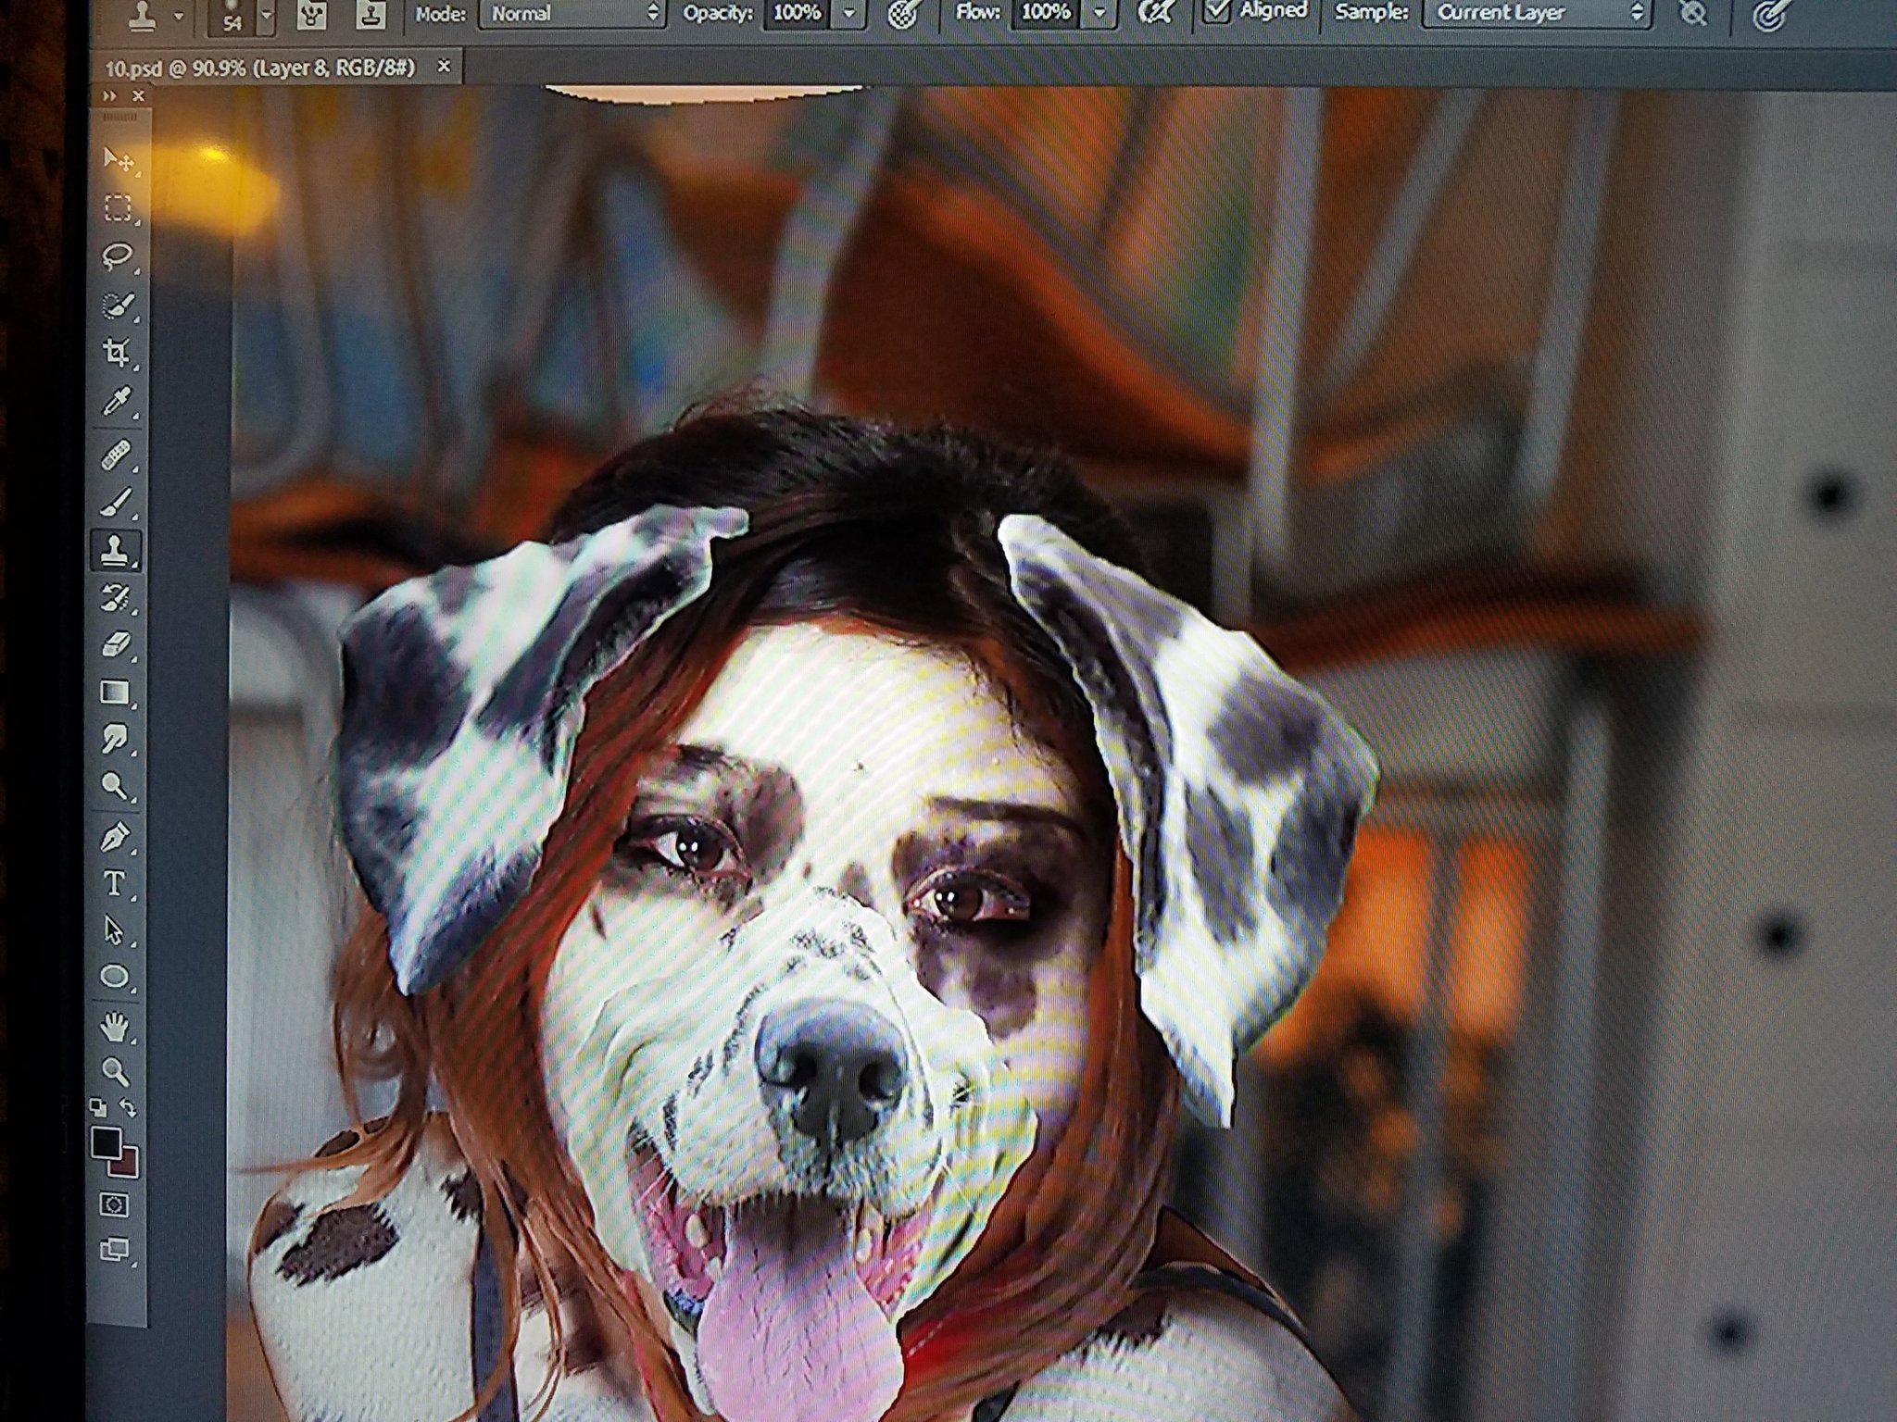Select the History Brush tool
This screenshot has width=1897, height=1422.
(116, 598)
